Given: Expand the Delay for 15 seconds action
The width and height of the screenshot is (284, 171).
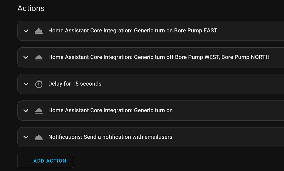Looking at the screenshot, I should pos(26,84).
